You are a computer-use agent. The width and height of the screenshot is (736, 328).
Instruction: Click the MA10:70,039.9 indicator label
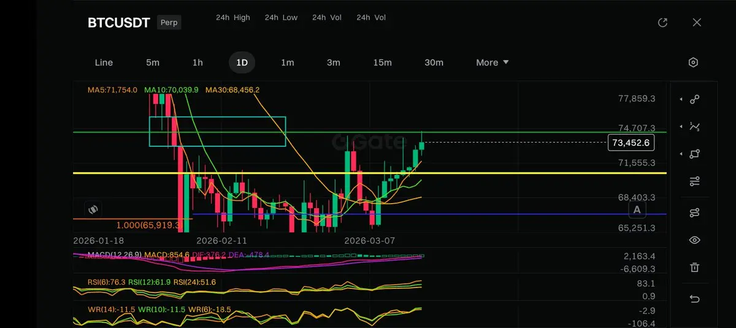(171, 90)
